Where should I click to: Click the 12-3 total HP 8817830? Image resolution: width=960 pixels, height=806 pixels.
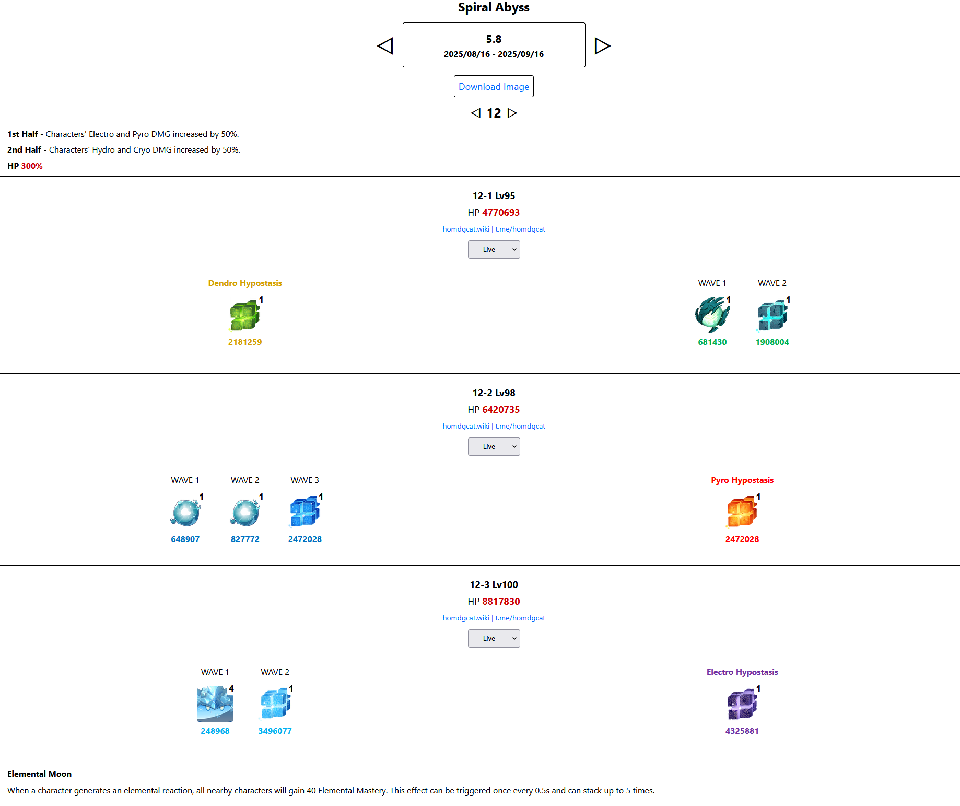[501, 602]
